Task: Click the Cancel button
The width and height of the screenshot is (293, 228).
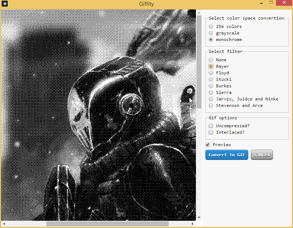Action: click(262, 155)
